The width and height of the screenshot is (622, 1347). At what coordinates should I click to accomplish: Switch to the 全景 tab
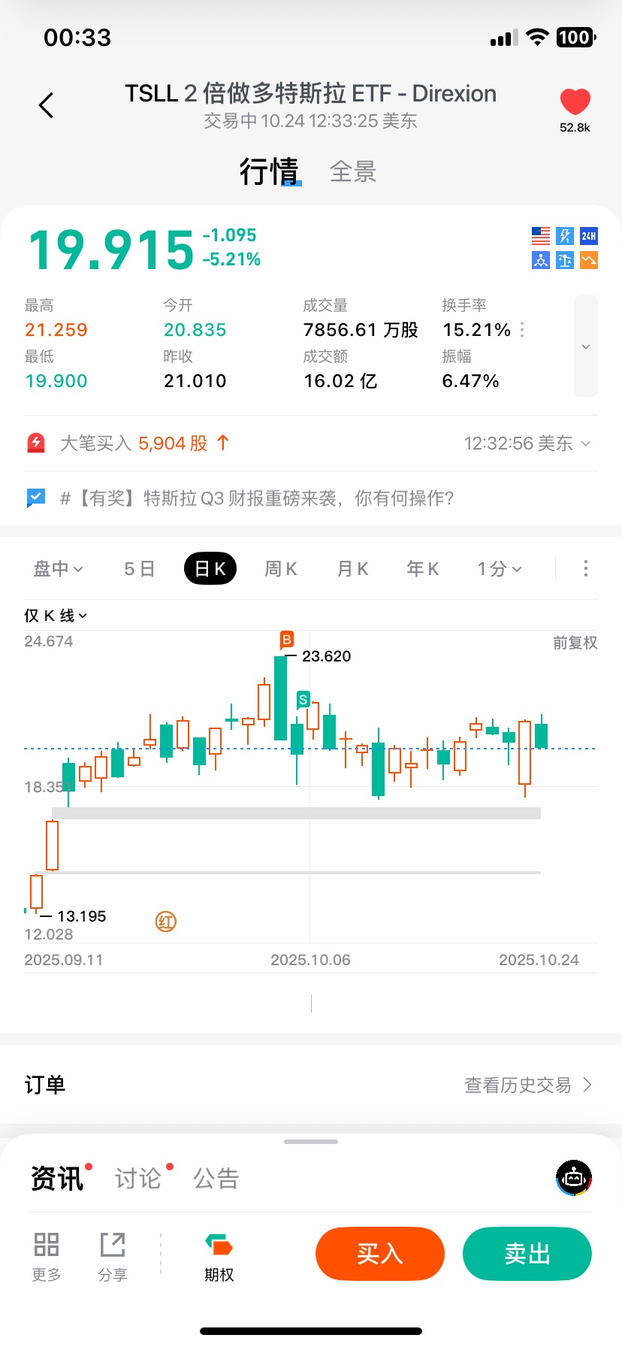353,171
